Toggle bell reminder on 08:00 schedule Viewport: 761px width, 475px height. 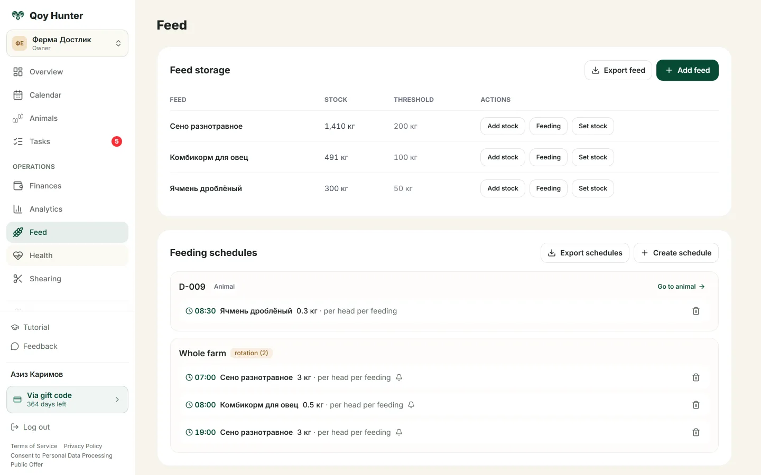point(411,405)
